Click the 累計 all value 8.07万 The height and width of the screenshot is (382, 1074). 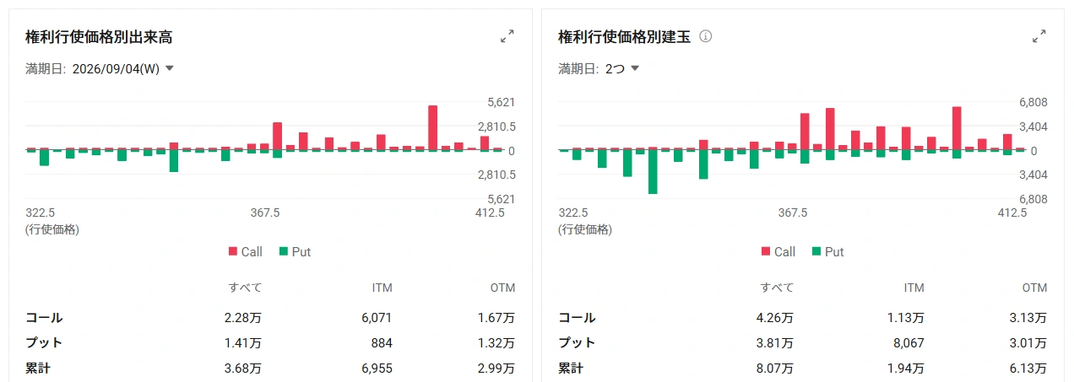point(775,368)
